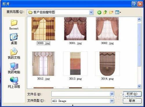Screen dimensions: 145x107
Task: Click the 3013.png file name label
Action: coord(75,79)
